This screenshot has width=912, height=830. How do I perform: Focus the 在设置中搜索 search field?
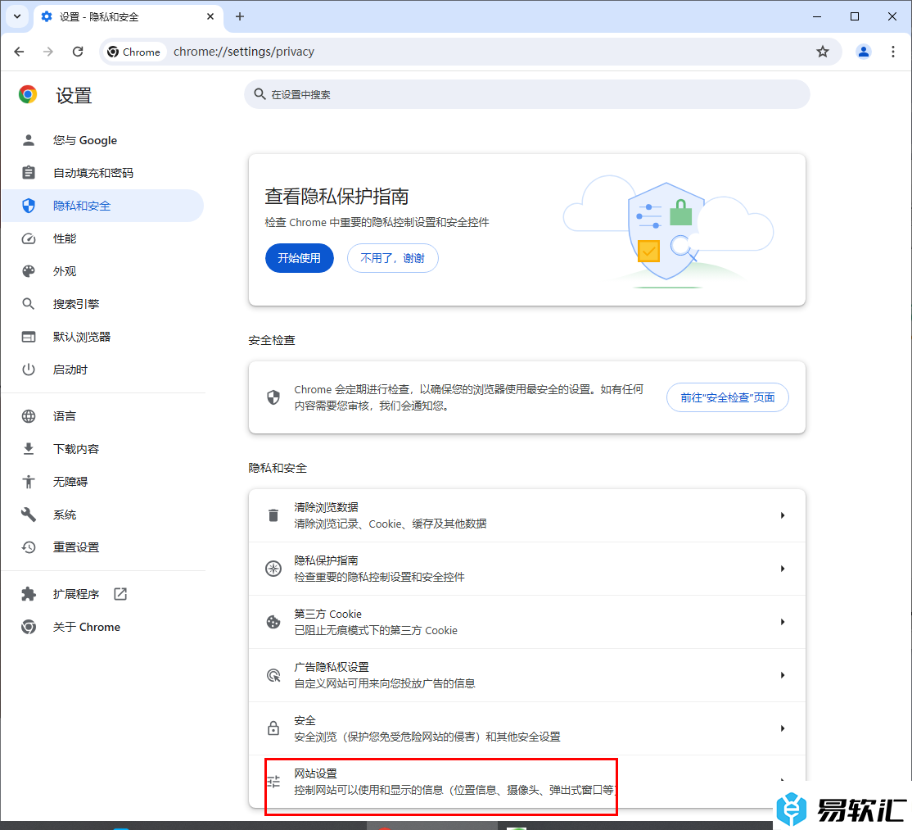tap(527, 94)
